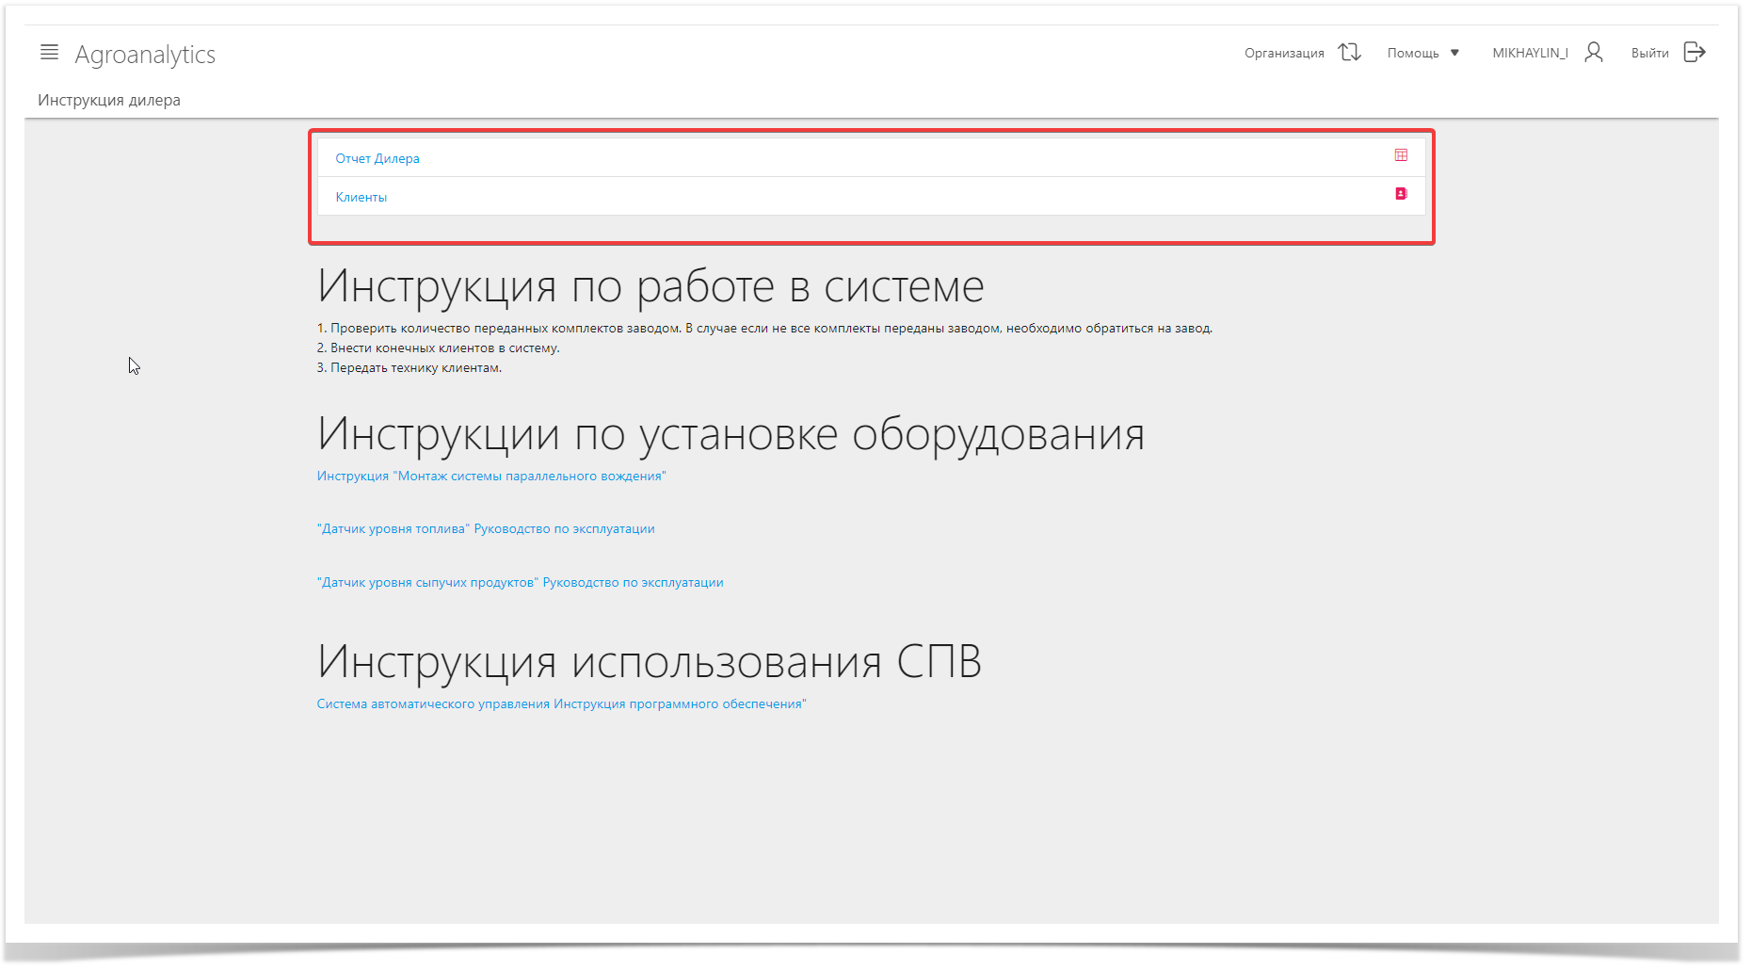Click the user profile icon
The width and height of the screenshot is (1751, 970).
pos(1593,53)
